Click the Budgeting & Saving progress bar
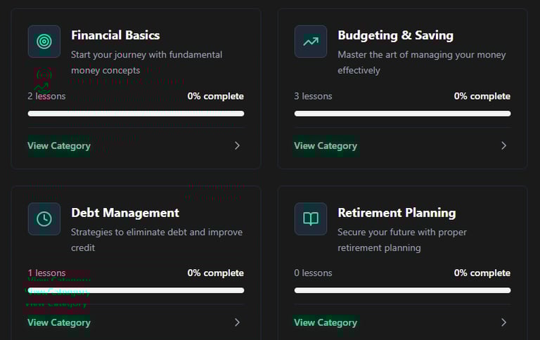The width and height of the screenshot is (540, 340). 402,113
